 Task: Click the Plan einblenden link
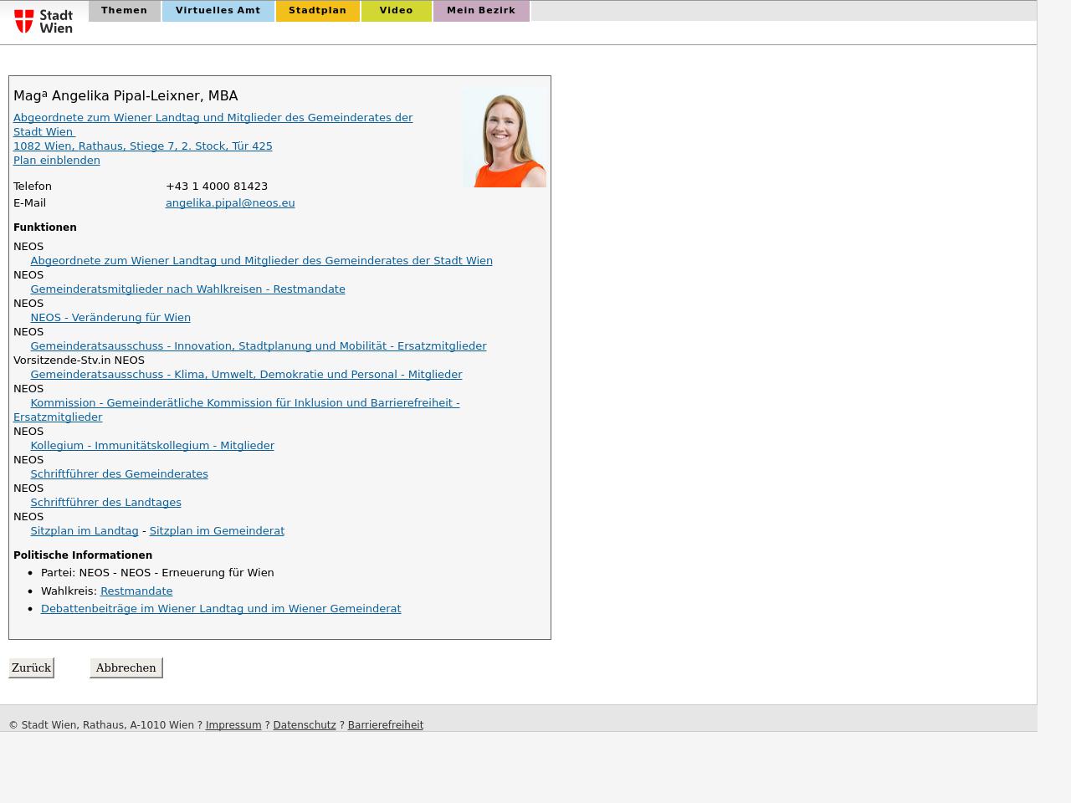[57, 160]
